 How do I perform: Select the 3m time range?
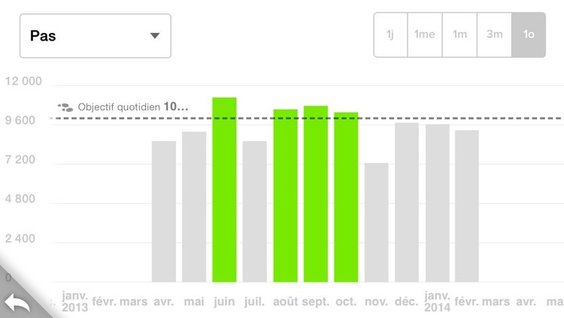point(494,35)
